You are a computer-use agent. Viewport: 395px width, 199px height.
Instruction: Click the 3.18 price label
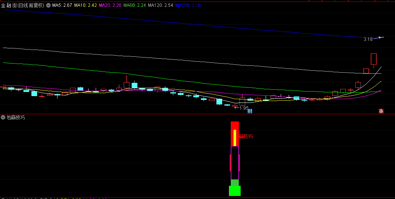click(368, 39)
